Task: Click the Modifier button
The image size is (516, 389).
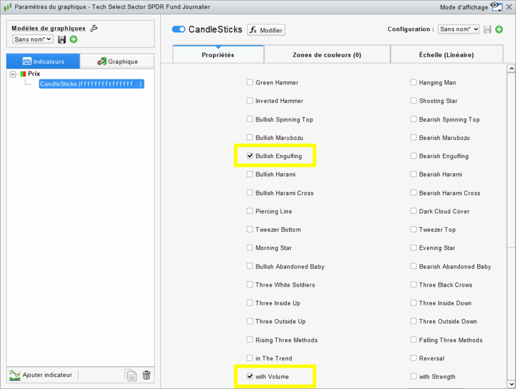Action: (x=266, y=30)
